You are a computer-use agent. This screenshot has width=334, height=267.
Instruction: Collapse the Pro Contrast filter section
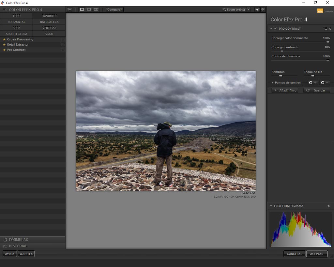click(271, 29)
